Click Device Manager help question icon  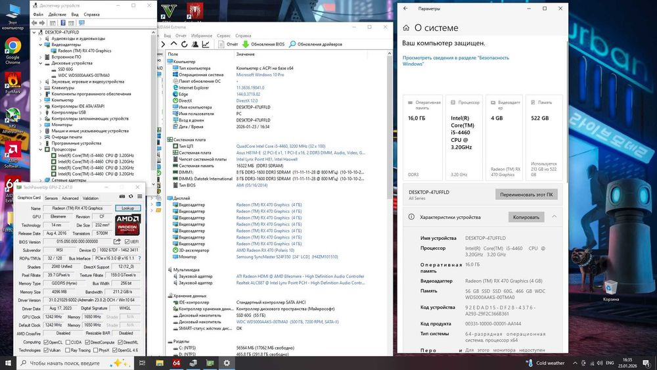[63, 22]
